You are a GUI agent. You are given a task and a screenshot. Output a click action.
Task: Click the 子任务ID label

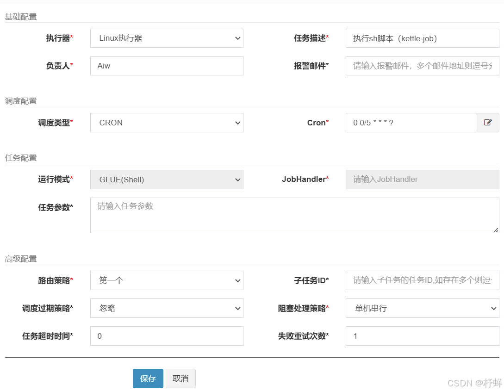[311, 280]
